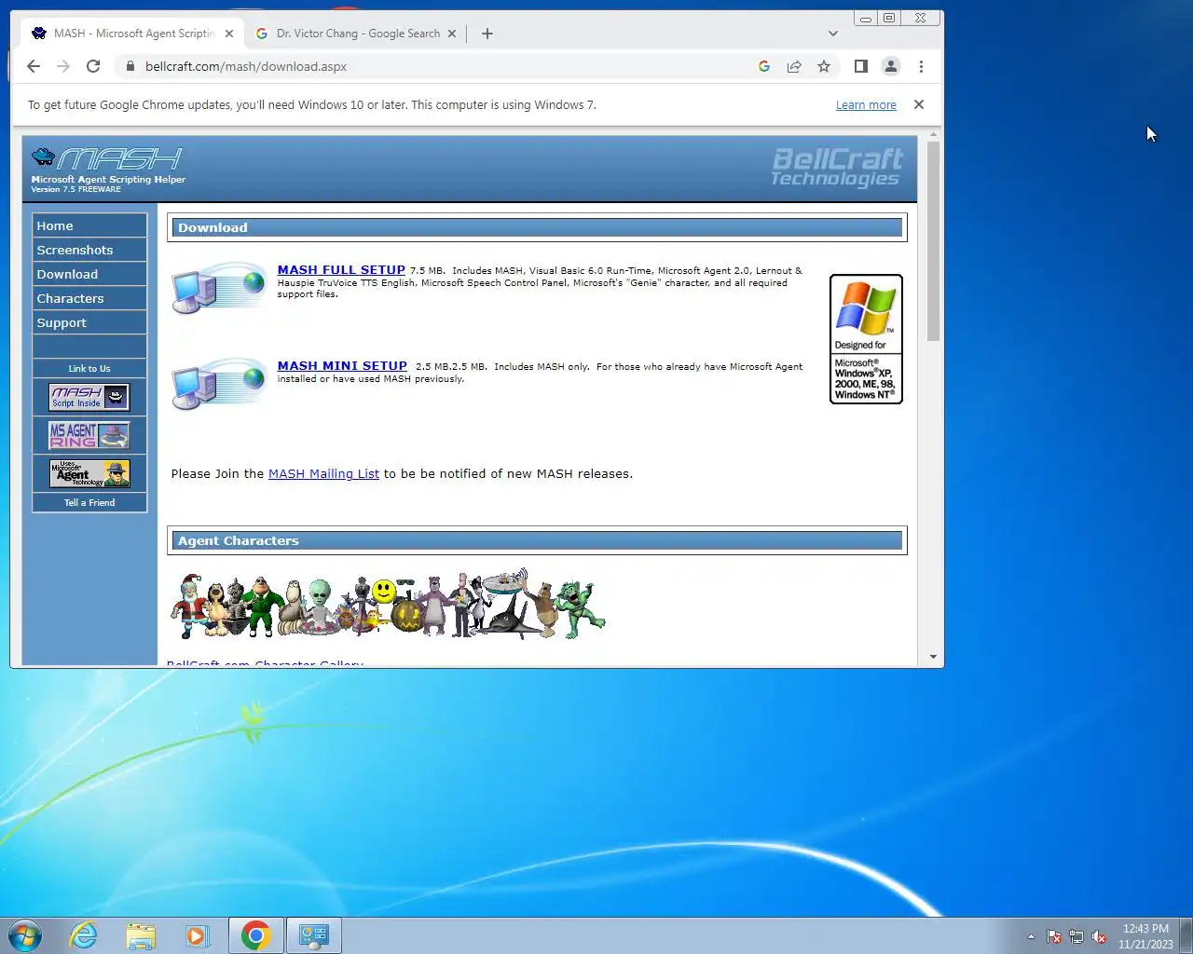
Task: Open the Chrome profile avatar
Action: [x=891, y=66]
